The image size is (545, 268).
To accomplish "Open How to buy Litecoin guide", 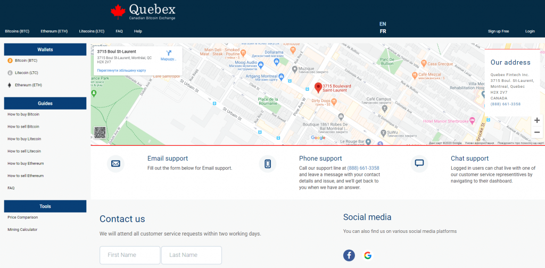I will pyautogui.click(x=24, y=139).
